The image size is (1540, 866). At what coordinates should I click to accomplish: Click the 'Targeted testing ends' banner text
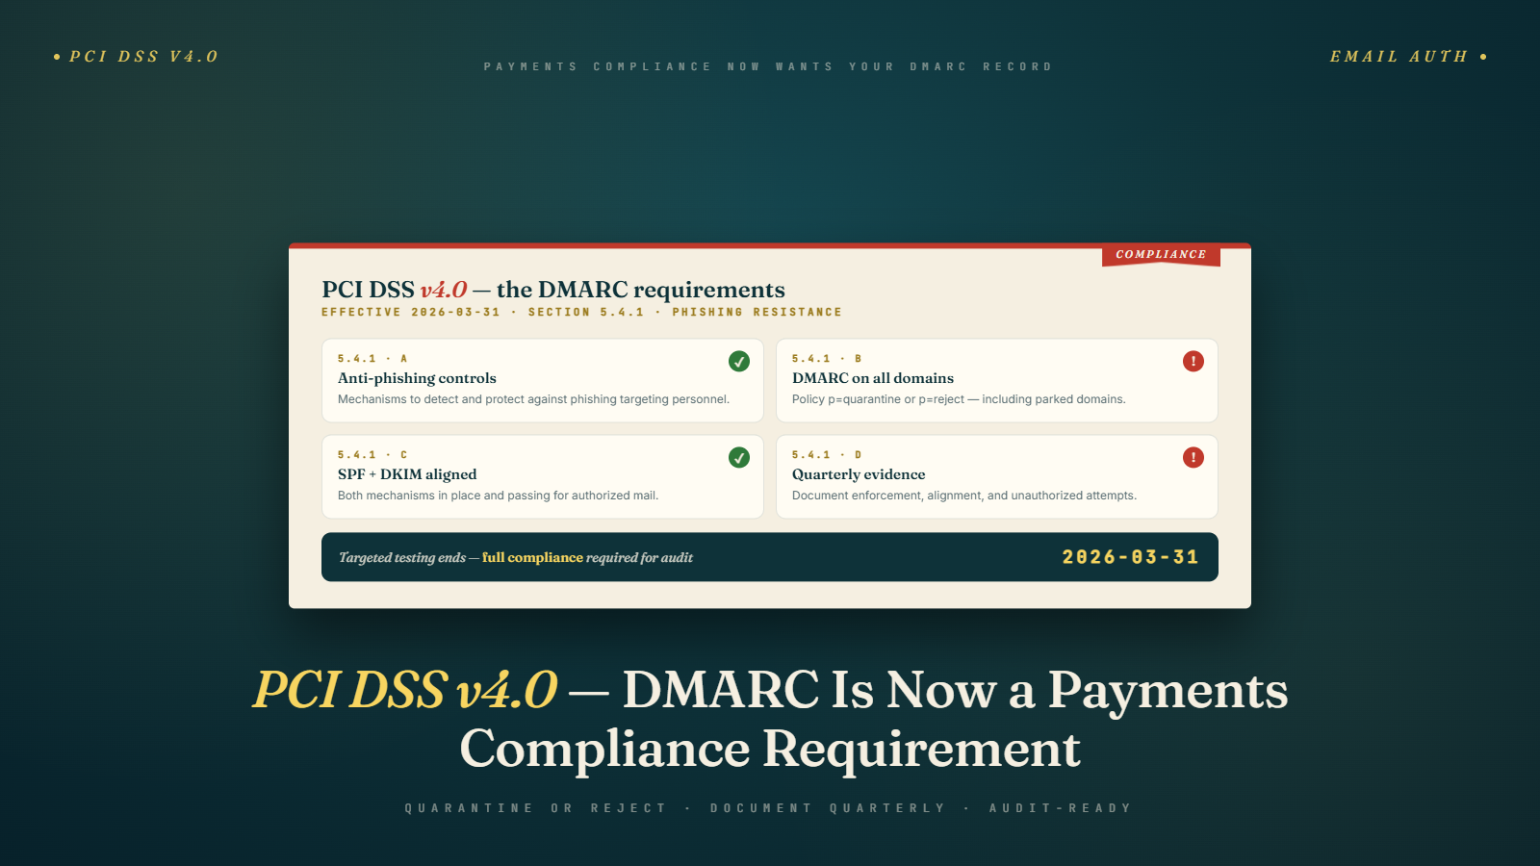coord(516,557)
